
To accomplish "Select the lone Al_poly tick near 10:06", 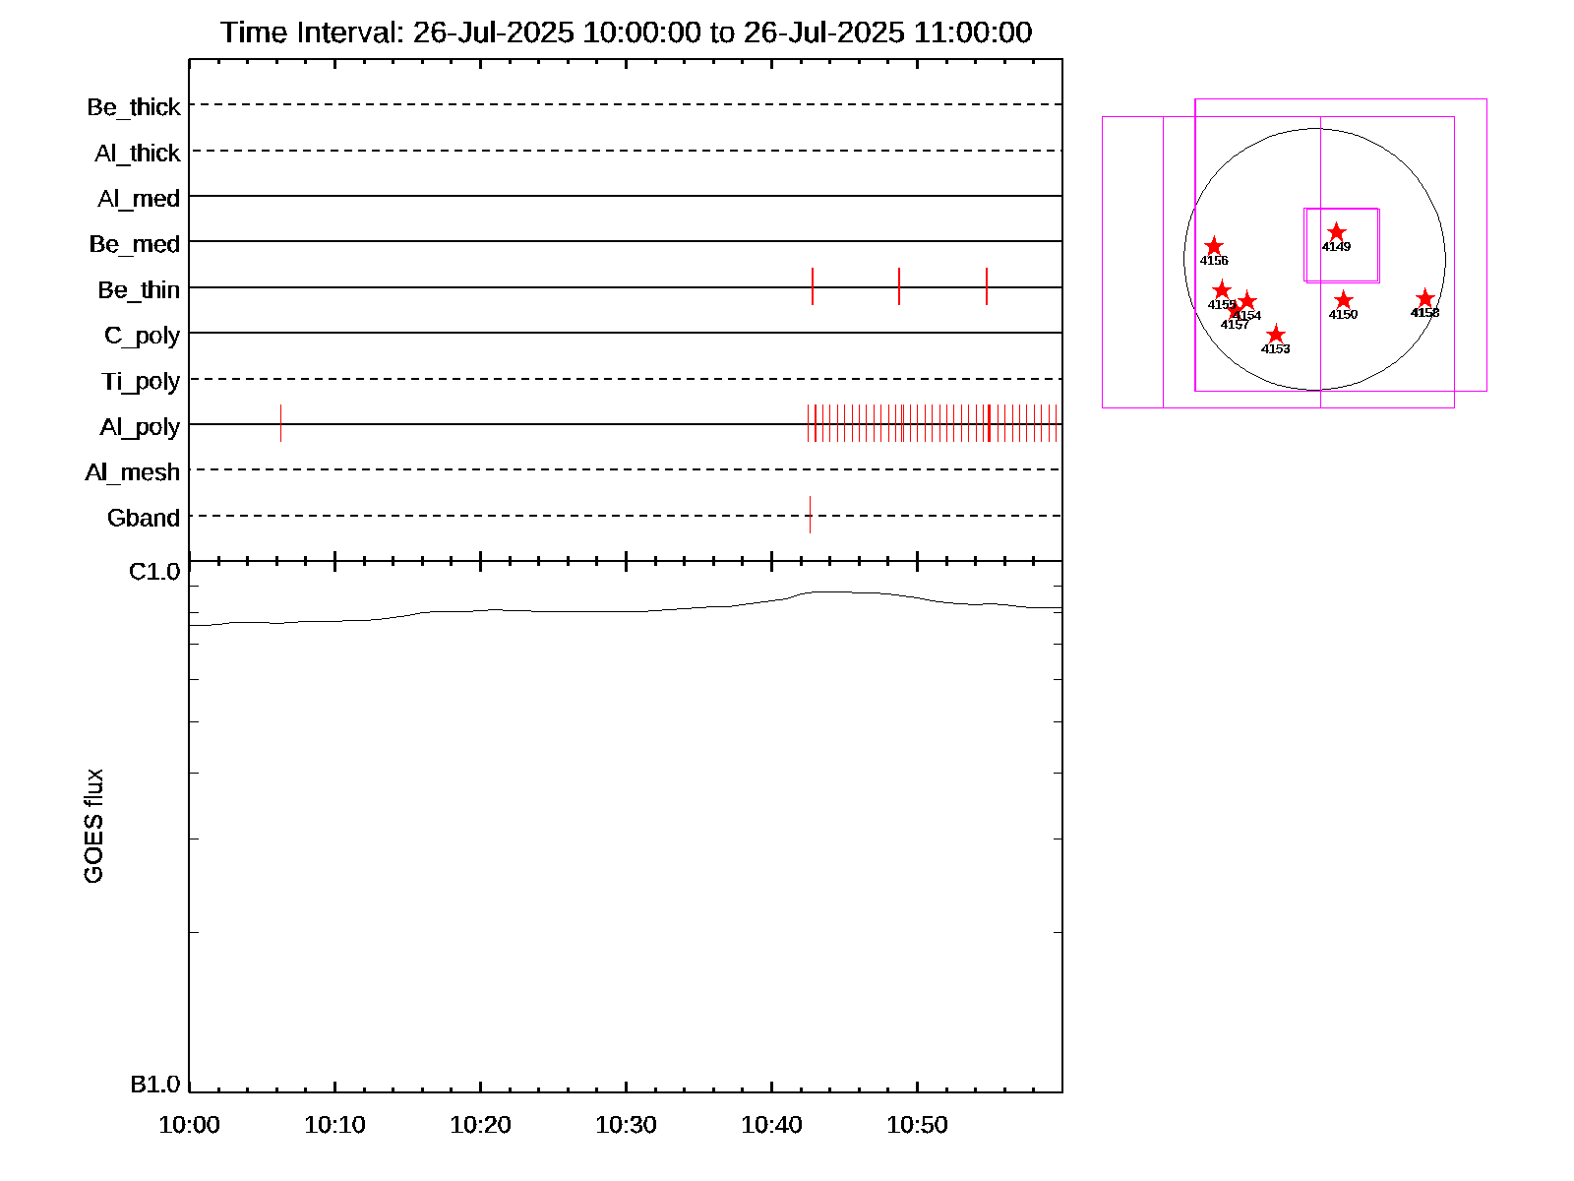I will point(280,423).
